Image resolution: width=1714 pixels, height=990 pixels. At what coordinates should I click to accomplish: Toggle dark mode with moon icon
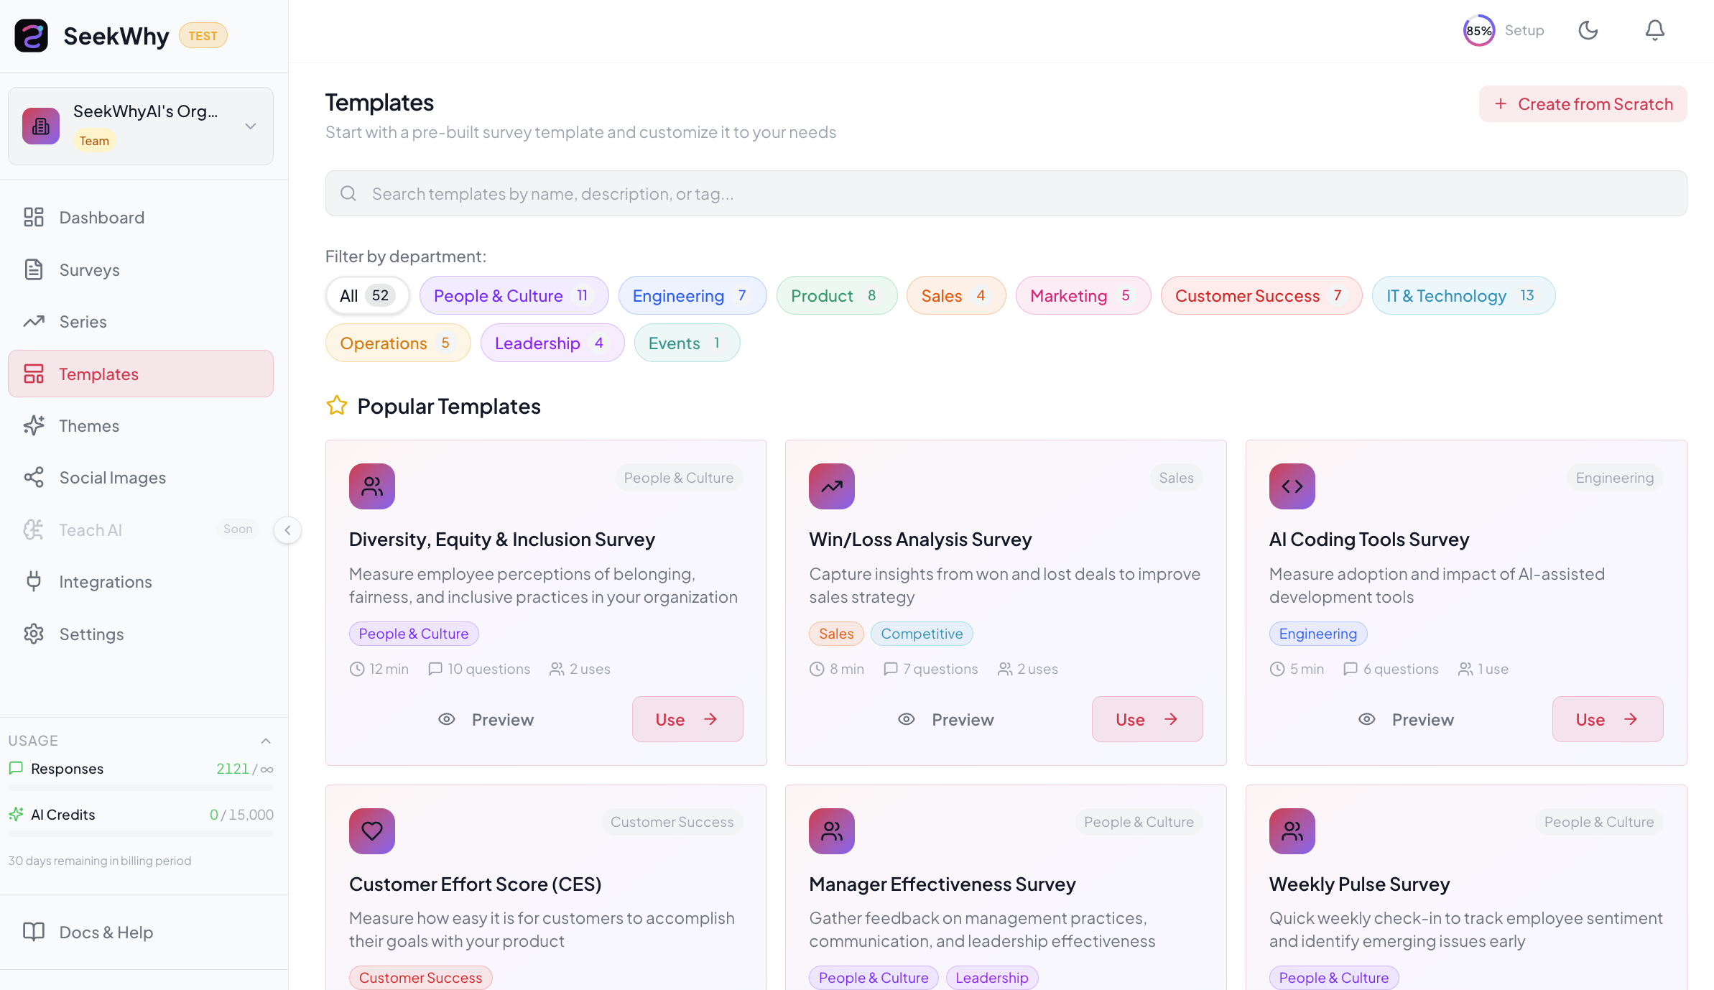1588,30
